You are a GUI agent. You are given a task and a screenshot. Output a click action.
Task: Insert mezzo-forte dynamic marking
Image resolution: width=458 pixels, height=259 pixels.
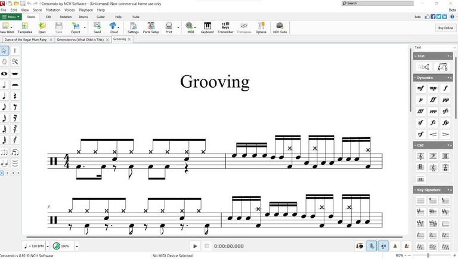click(x=420, y=88)
